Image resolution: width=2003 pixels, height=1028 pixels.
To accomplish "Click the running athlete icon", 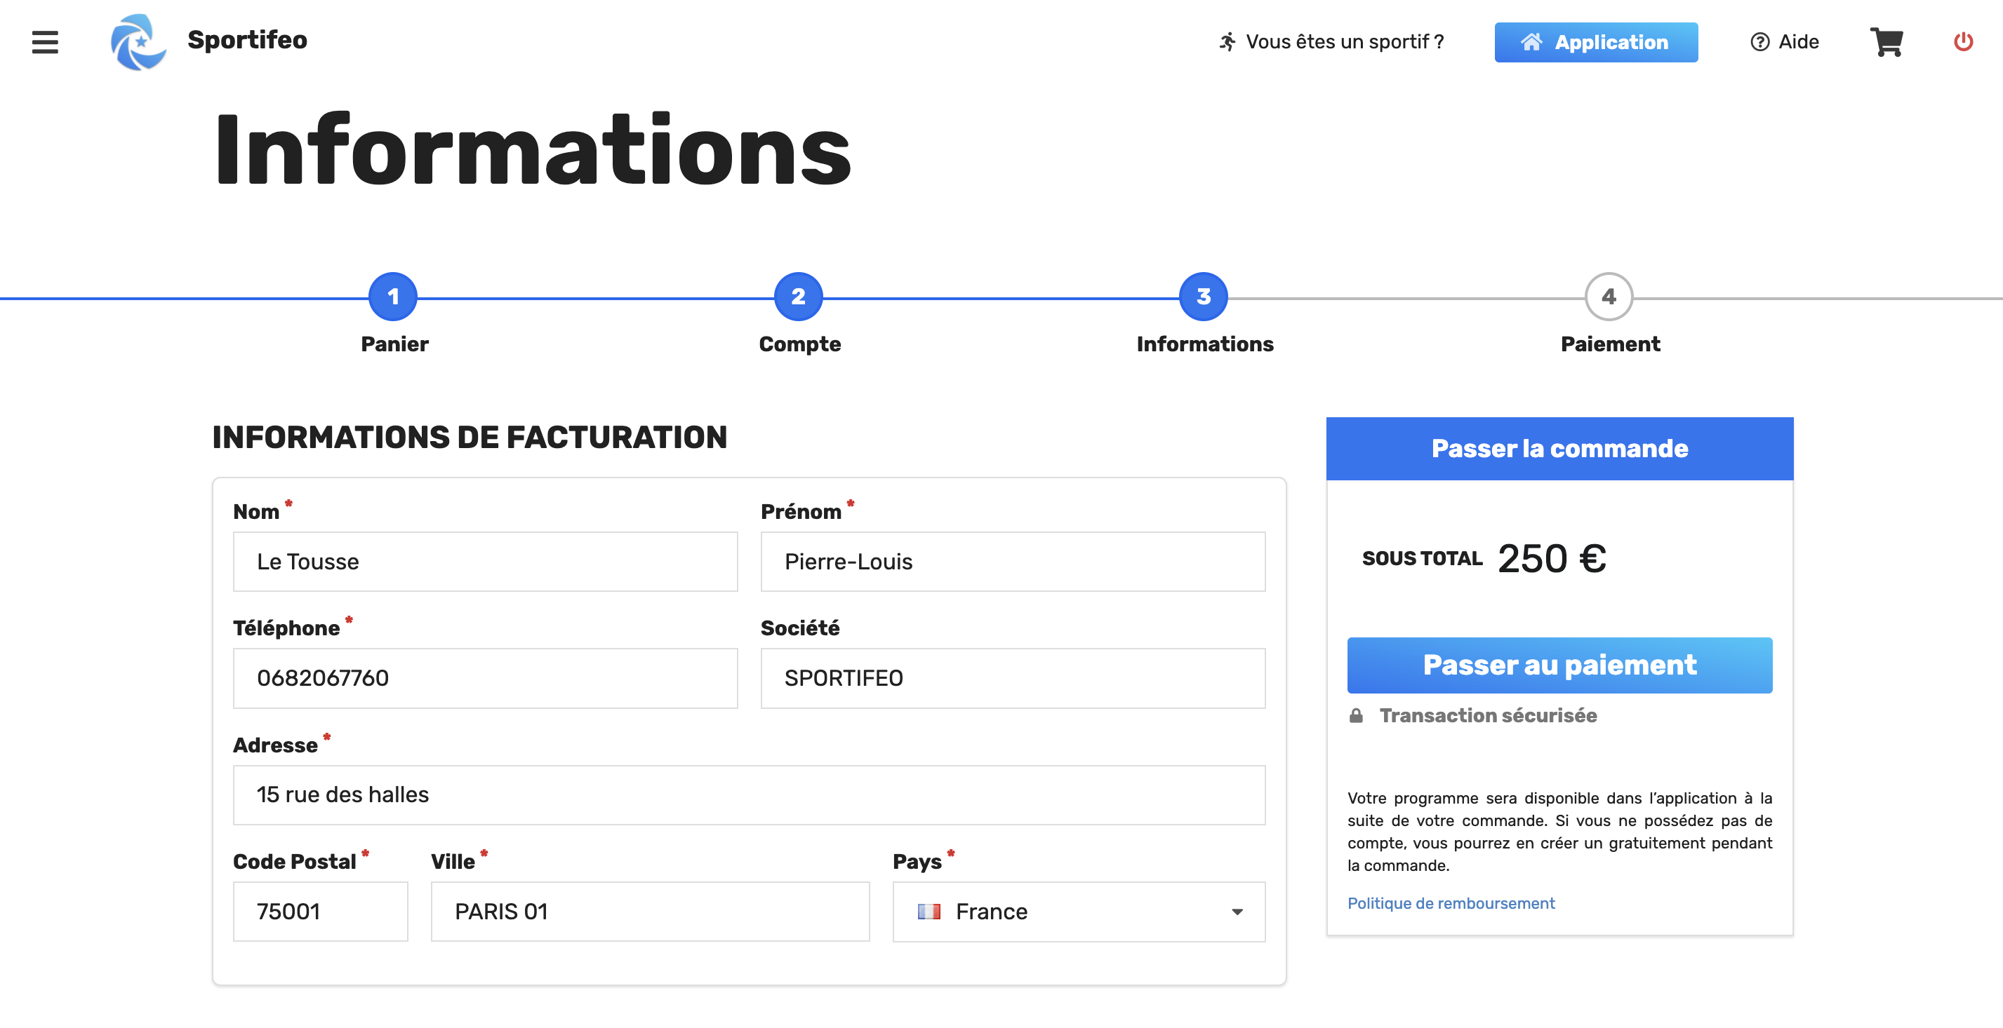I will (1227, 42).
